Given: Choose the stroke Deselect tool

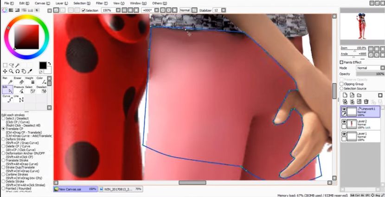Looking at the screenshot, I should point(41,89).
